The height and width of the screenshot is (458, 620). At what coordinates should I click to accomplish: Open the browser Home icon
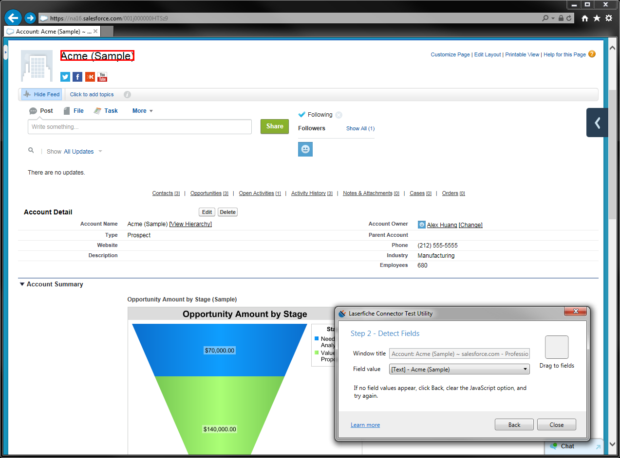[585, 18]
